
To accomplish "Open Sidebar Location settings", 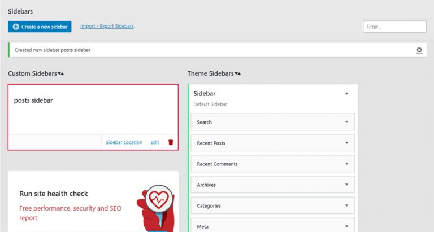I will coord(124,142).
